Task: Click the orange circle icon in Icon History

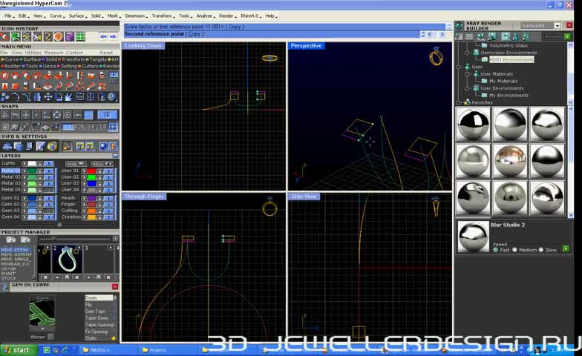Action: point(58,36)
